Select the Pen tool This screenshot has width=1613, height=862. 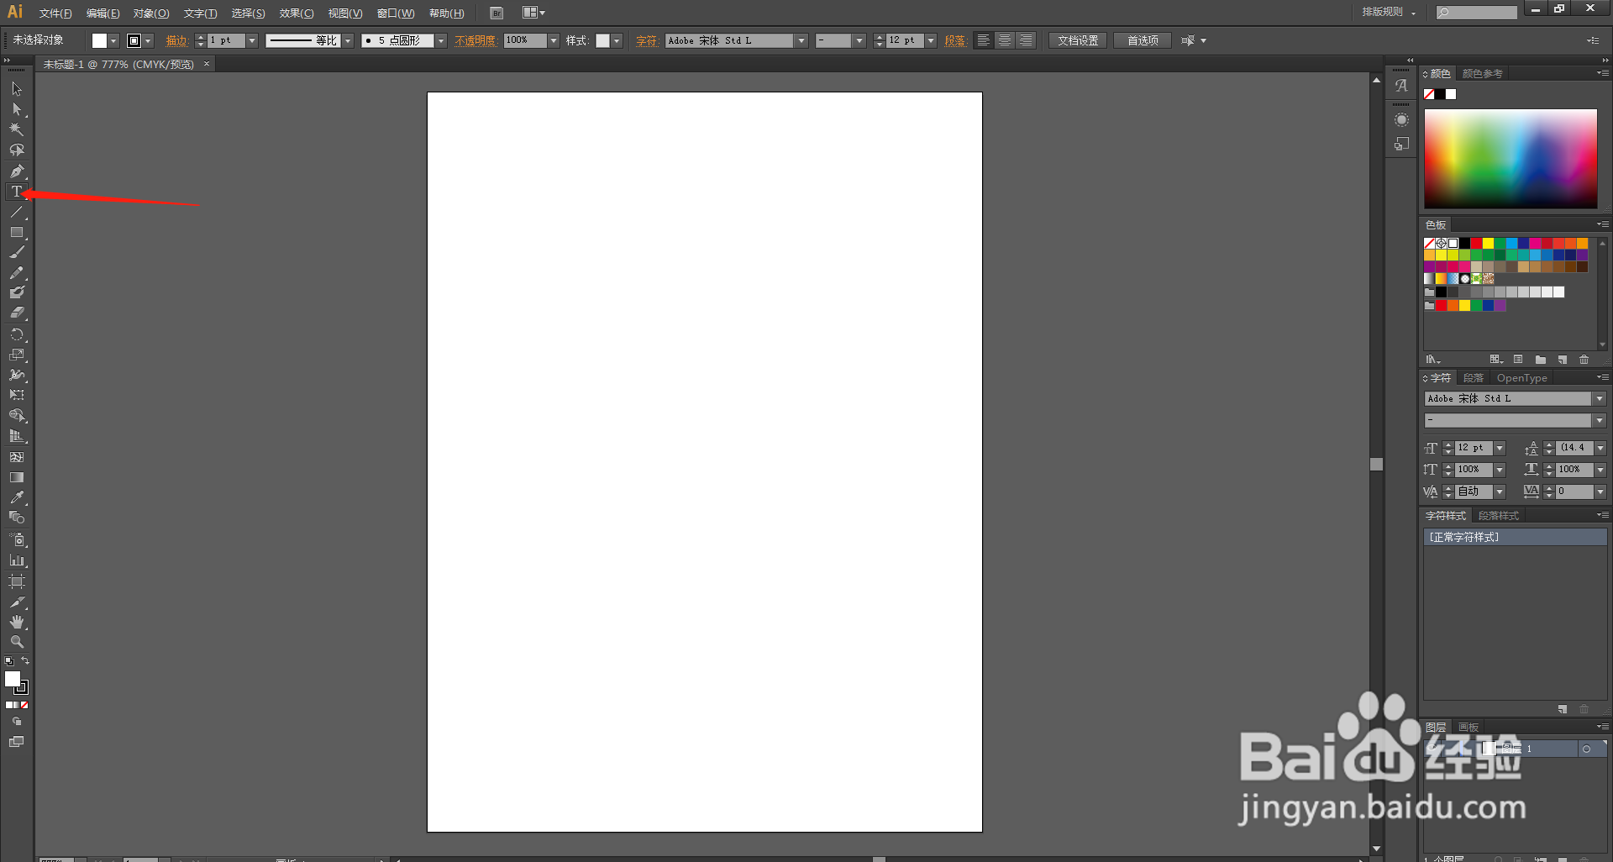[x=16, y=171]
